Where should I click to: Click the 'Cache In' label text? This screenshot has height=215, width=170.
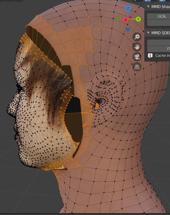[x=163, y=56]
